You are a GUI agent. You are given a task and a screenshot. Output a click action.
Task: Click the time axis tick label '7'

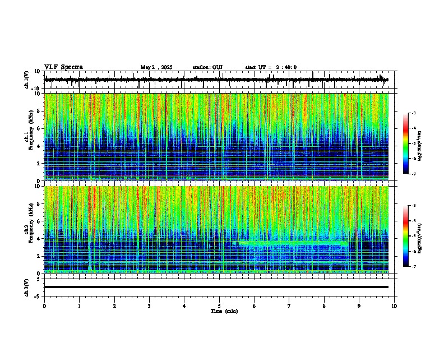pyautogui.click(x=289, y=306)
